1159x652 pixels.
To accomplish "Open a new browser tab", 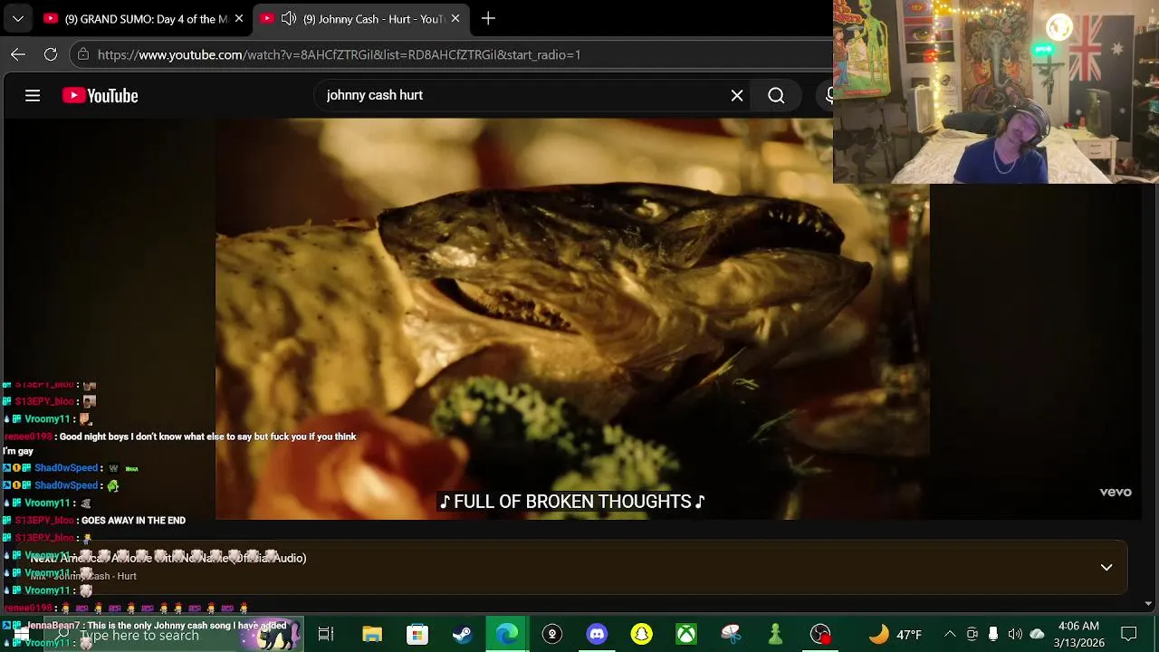I will [x=488, y=18].
